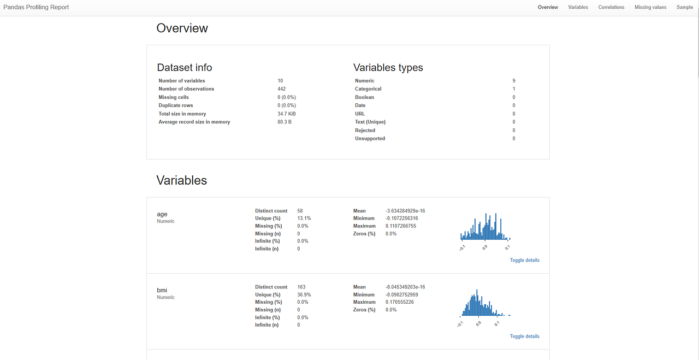Screen dimensions: 699x360
Task: Click the main Variables section heading
Action: tap(181, 180)
